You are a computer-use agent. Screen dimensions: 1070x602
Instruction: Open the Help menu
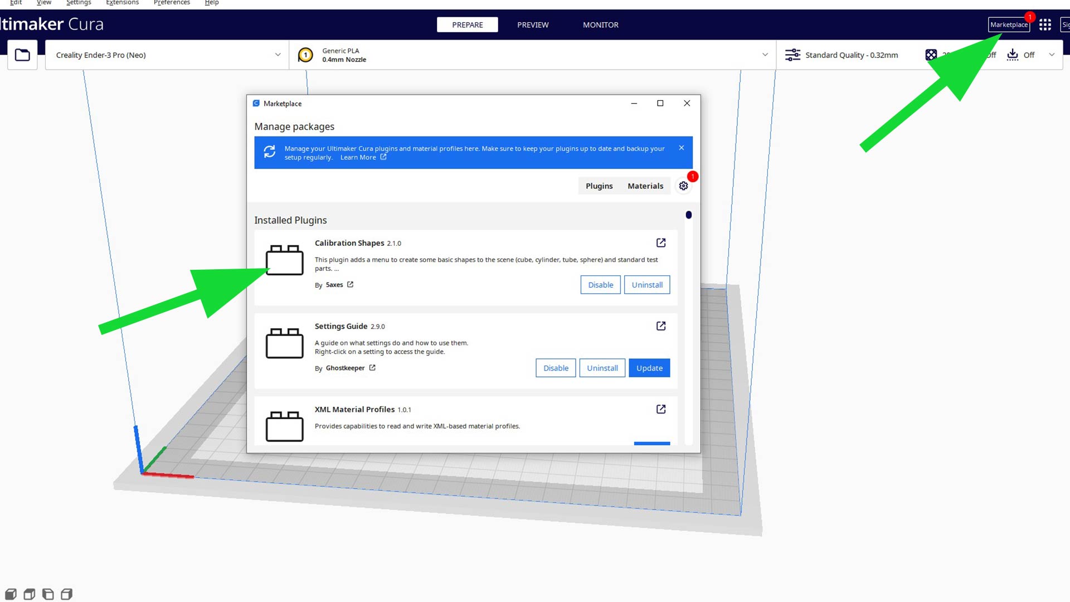pos(211,3)
